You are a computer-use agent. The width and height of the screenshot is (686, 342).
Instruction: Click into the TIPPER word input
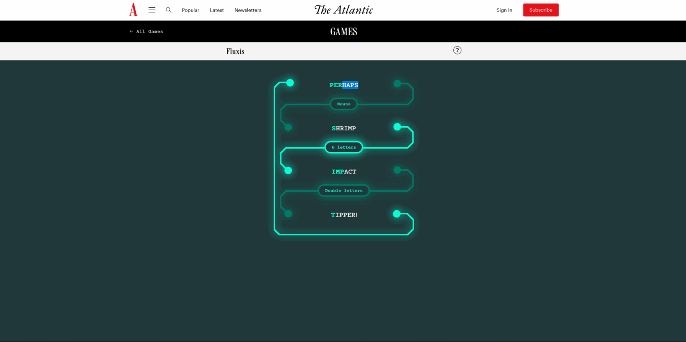343,215
